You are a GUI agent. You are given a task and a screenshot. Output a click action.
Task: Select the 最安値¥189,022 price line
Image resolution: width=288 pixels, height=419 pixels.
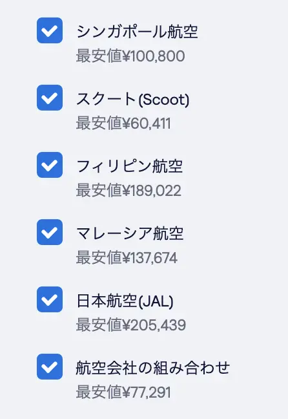[129, 191]
